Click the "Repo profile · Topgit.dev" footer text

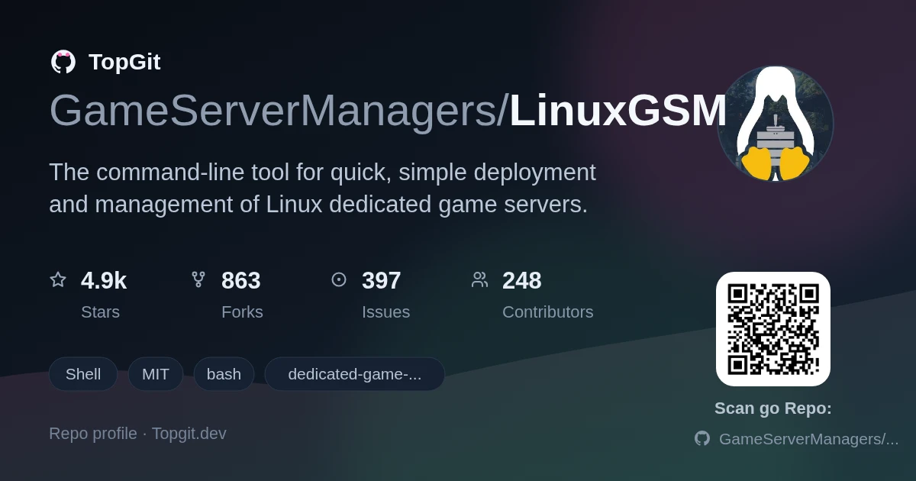137,434
